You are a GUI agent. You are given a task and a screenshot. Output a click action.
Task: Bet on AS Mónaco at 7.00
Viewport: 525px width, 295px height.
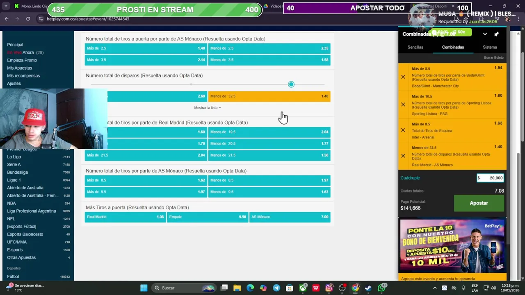(x=290, y=217)
